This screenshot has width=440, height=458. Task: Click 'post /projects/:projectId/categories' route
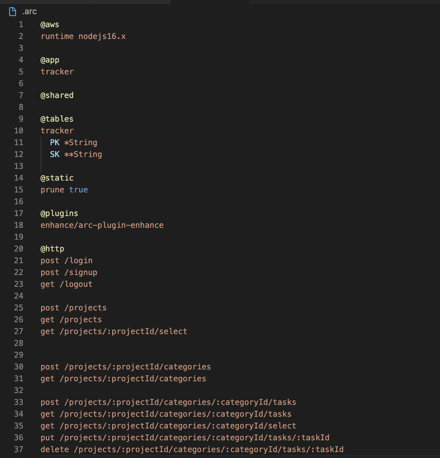click(126, 367)
